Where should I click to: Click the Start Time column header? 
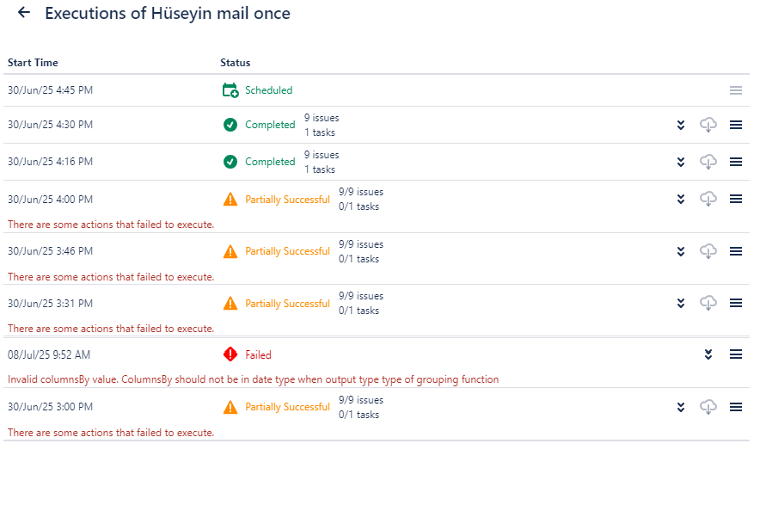click(x=33, y=63)
